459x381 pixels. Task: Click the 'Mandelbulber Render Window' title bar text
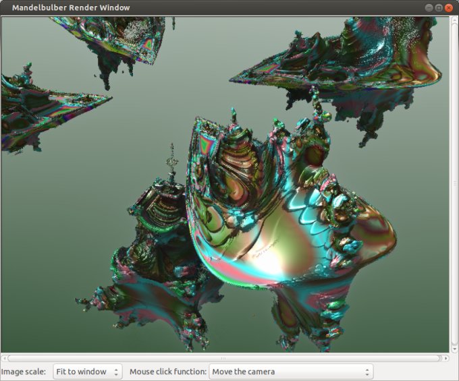coord(71,7)
